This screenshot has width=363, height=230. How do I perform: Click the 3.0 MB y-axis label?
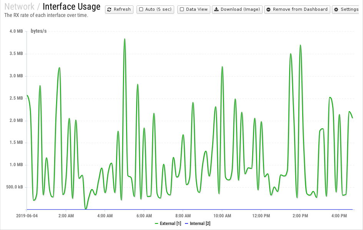[x=16, y=76]
